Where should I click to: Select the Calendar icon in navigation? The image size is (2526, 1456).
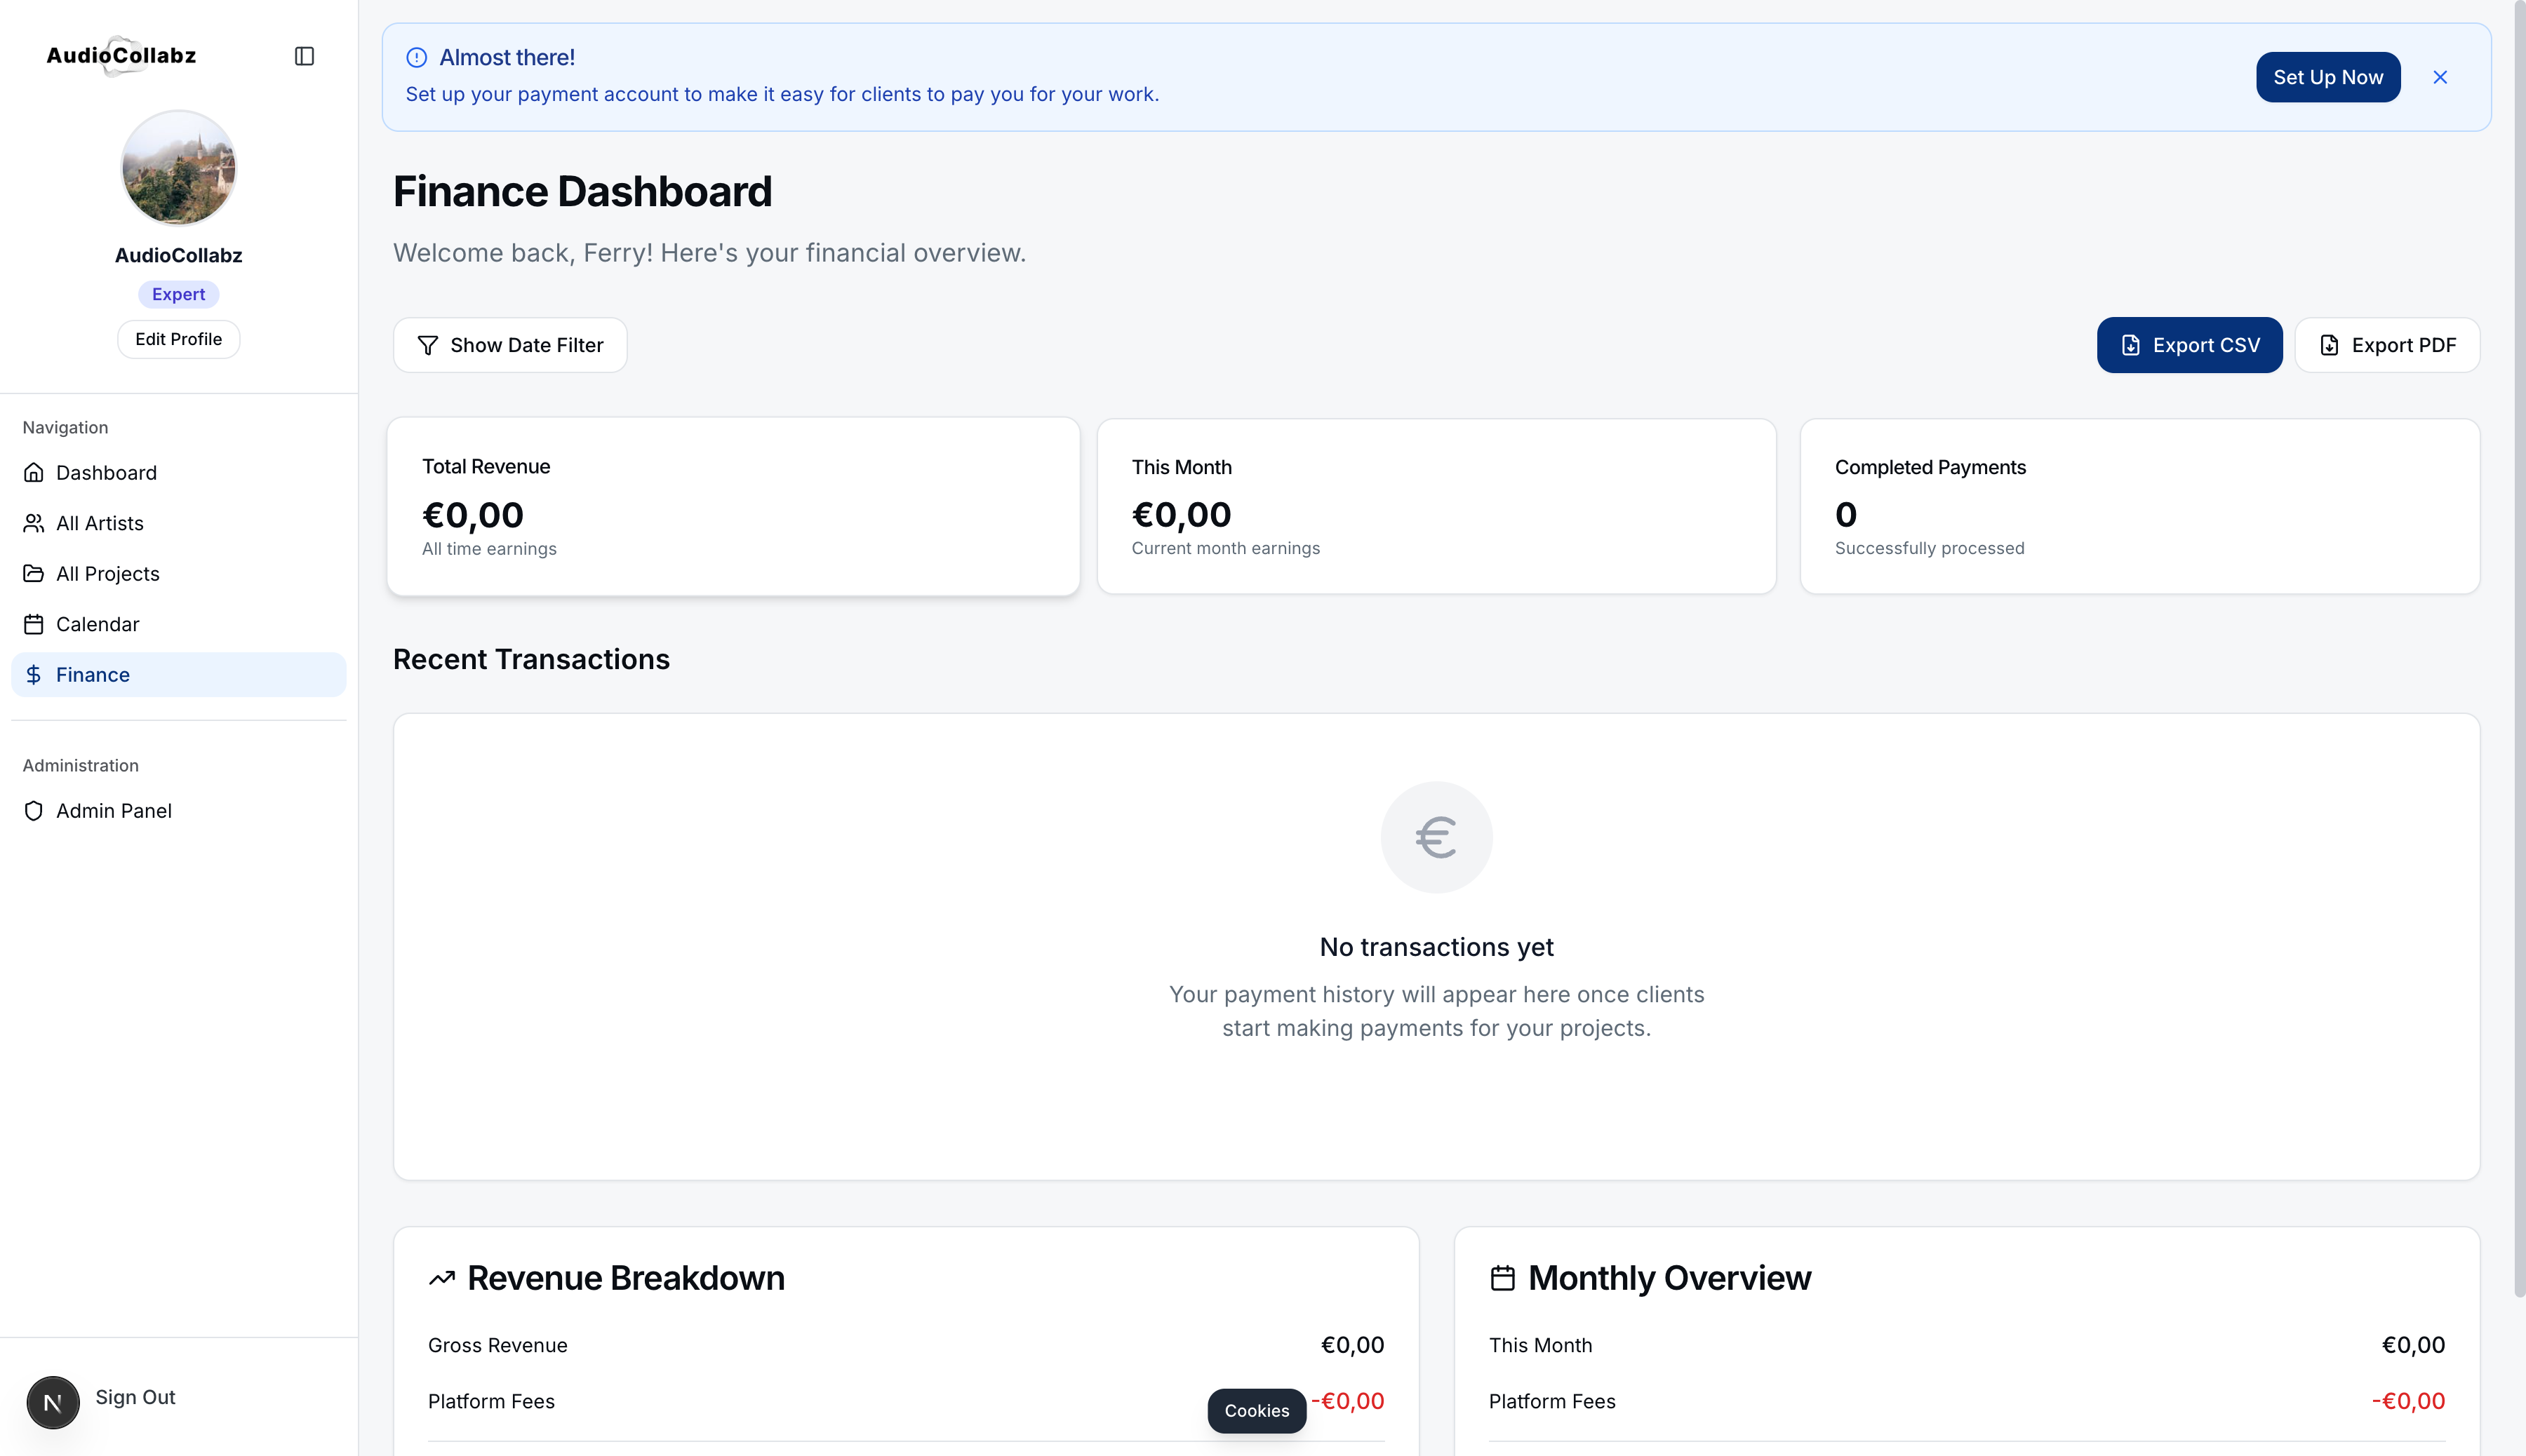(34, 624)
